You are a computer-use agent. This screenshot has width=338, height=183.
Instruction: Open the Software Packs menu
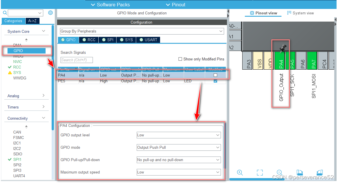[110, 5]
